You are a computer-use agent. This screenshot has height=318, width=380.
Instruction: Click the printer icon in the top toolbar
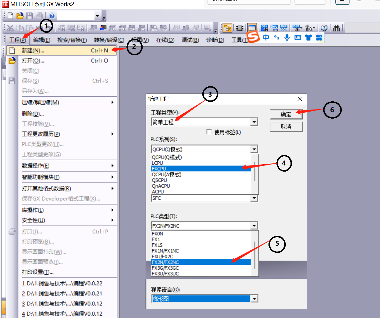(39, 16)
